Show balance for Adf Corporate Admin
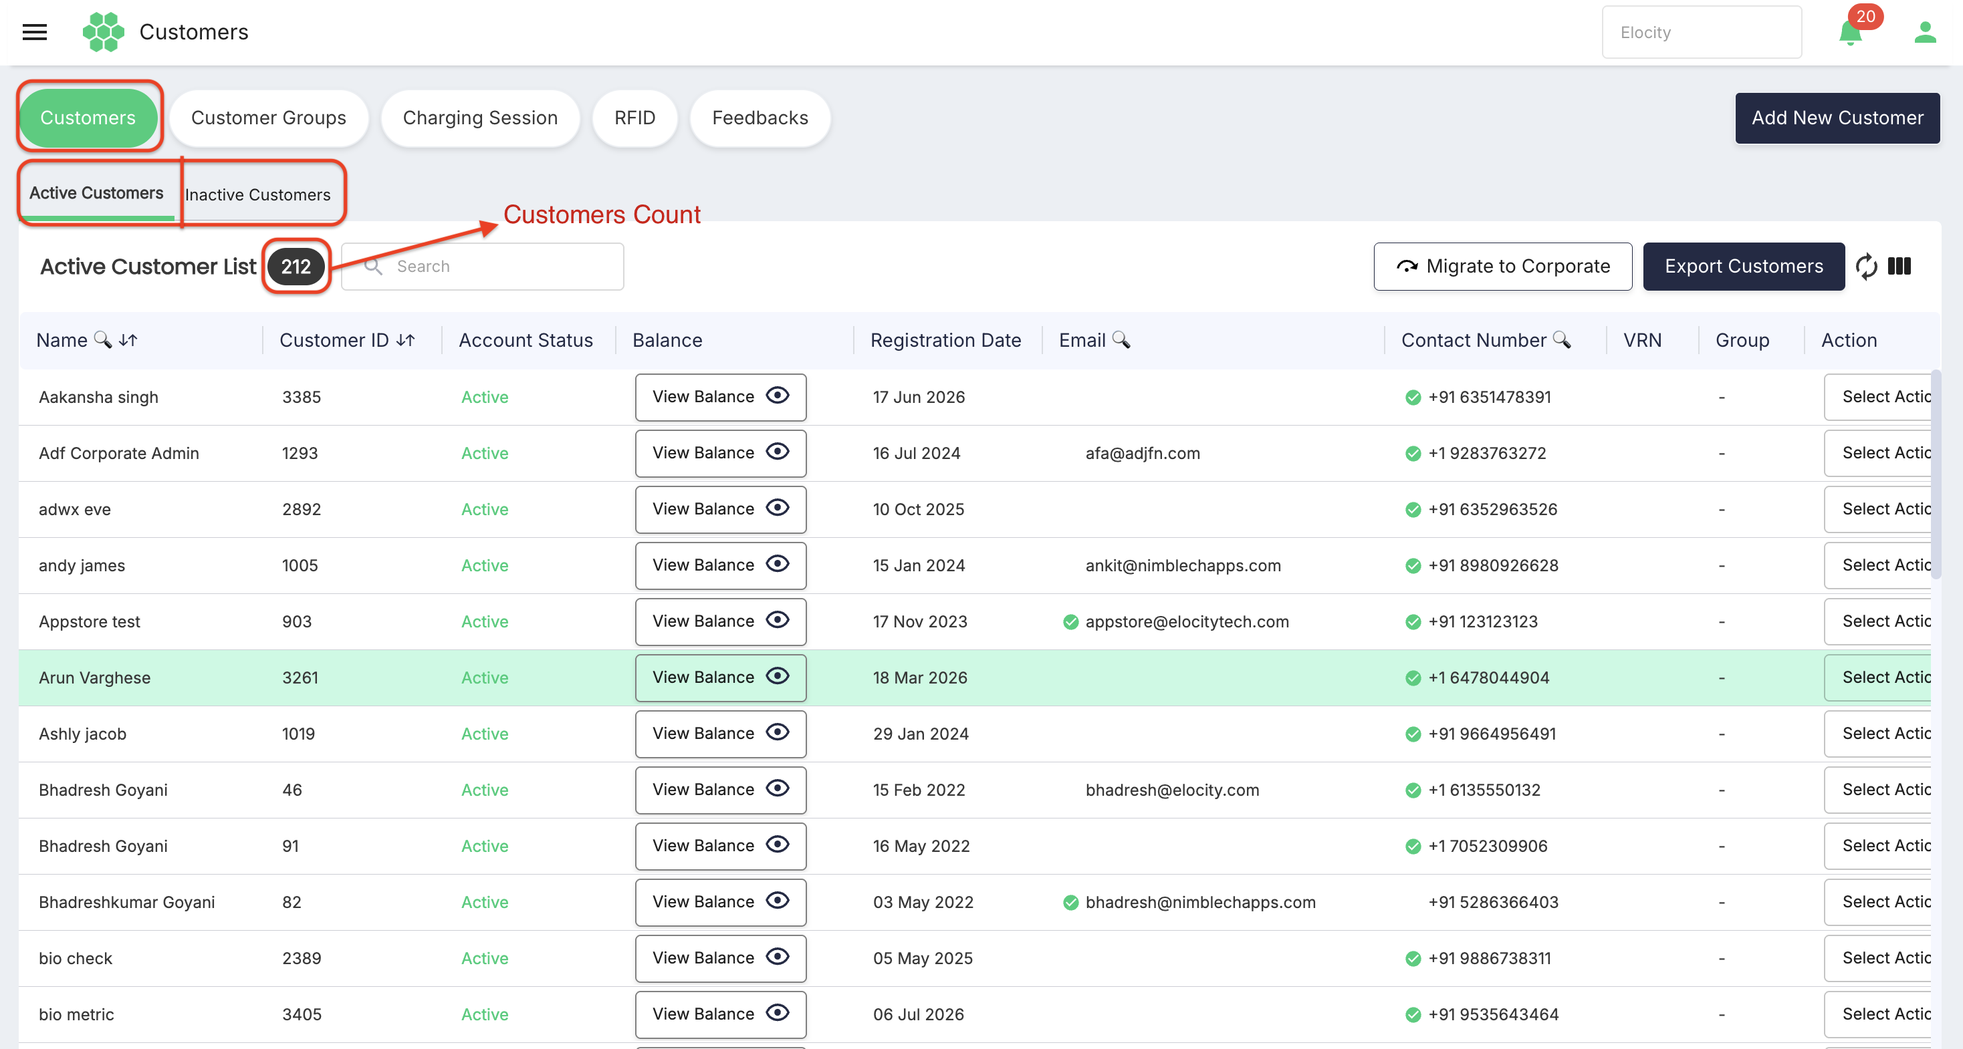Image resolution: width=1963 pixels, height=1049 pixels. tap(720, 453)
